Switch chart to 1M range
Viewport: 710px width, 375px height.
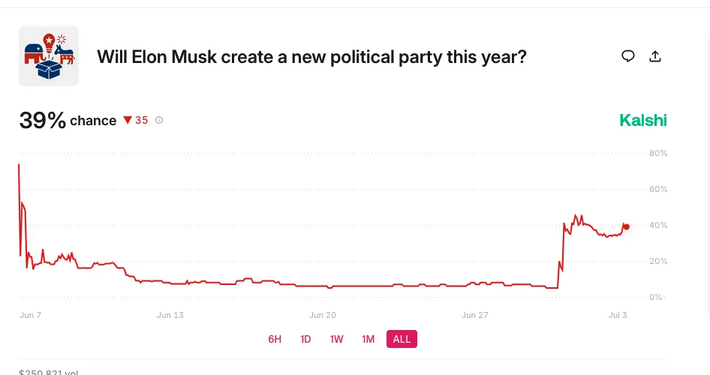[x=368, y=339]
